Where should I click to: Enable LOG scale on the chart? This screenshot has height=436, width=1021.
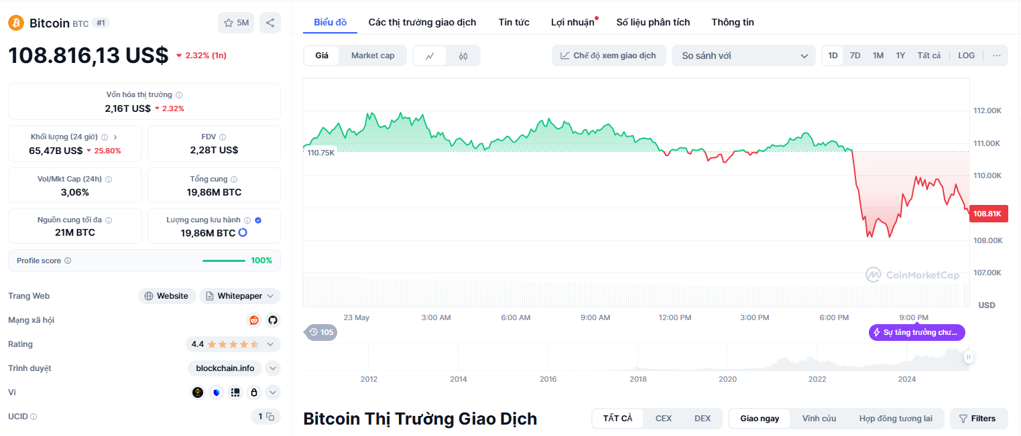coord(966,56)
